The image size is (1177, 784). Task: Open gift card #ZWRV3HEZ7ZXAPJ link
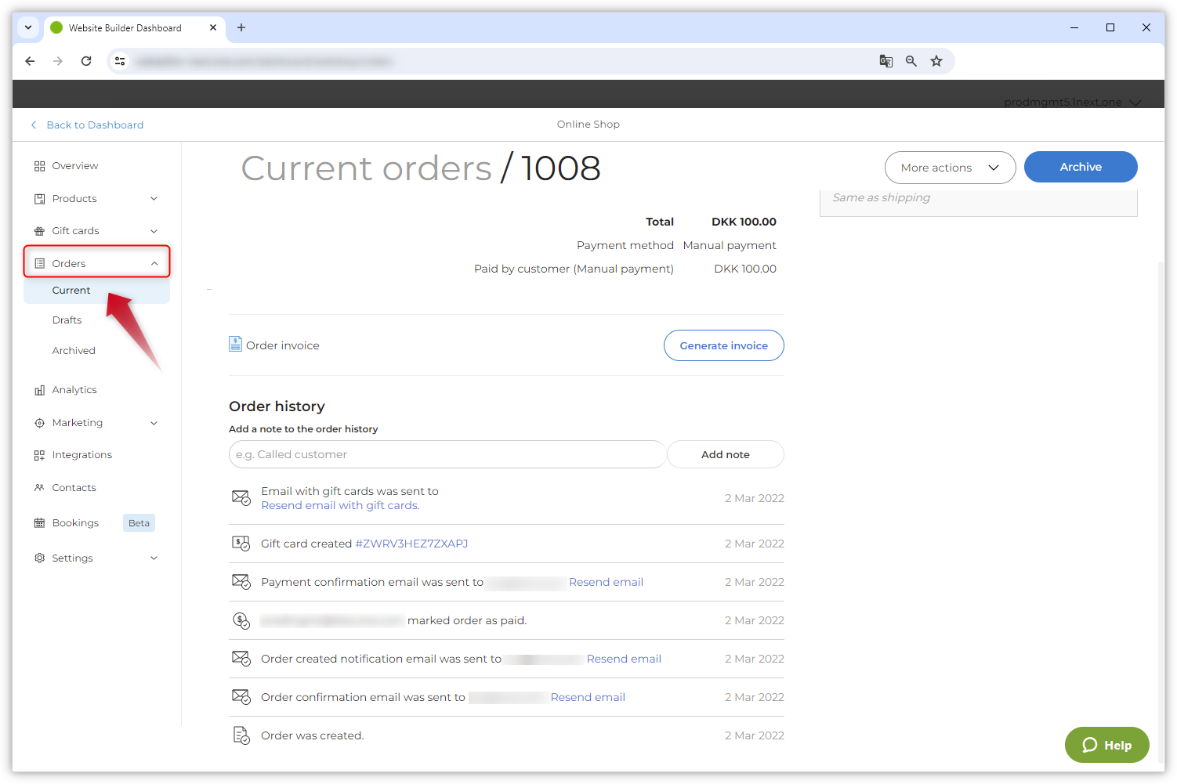[411, 544]
